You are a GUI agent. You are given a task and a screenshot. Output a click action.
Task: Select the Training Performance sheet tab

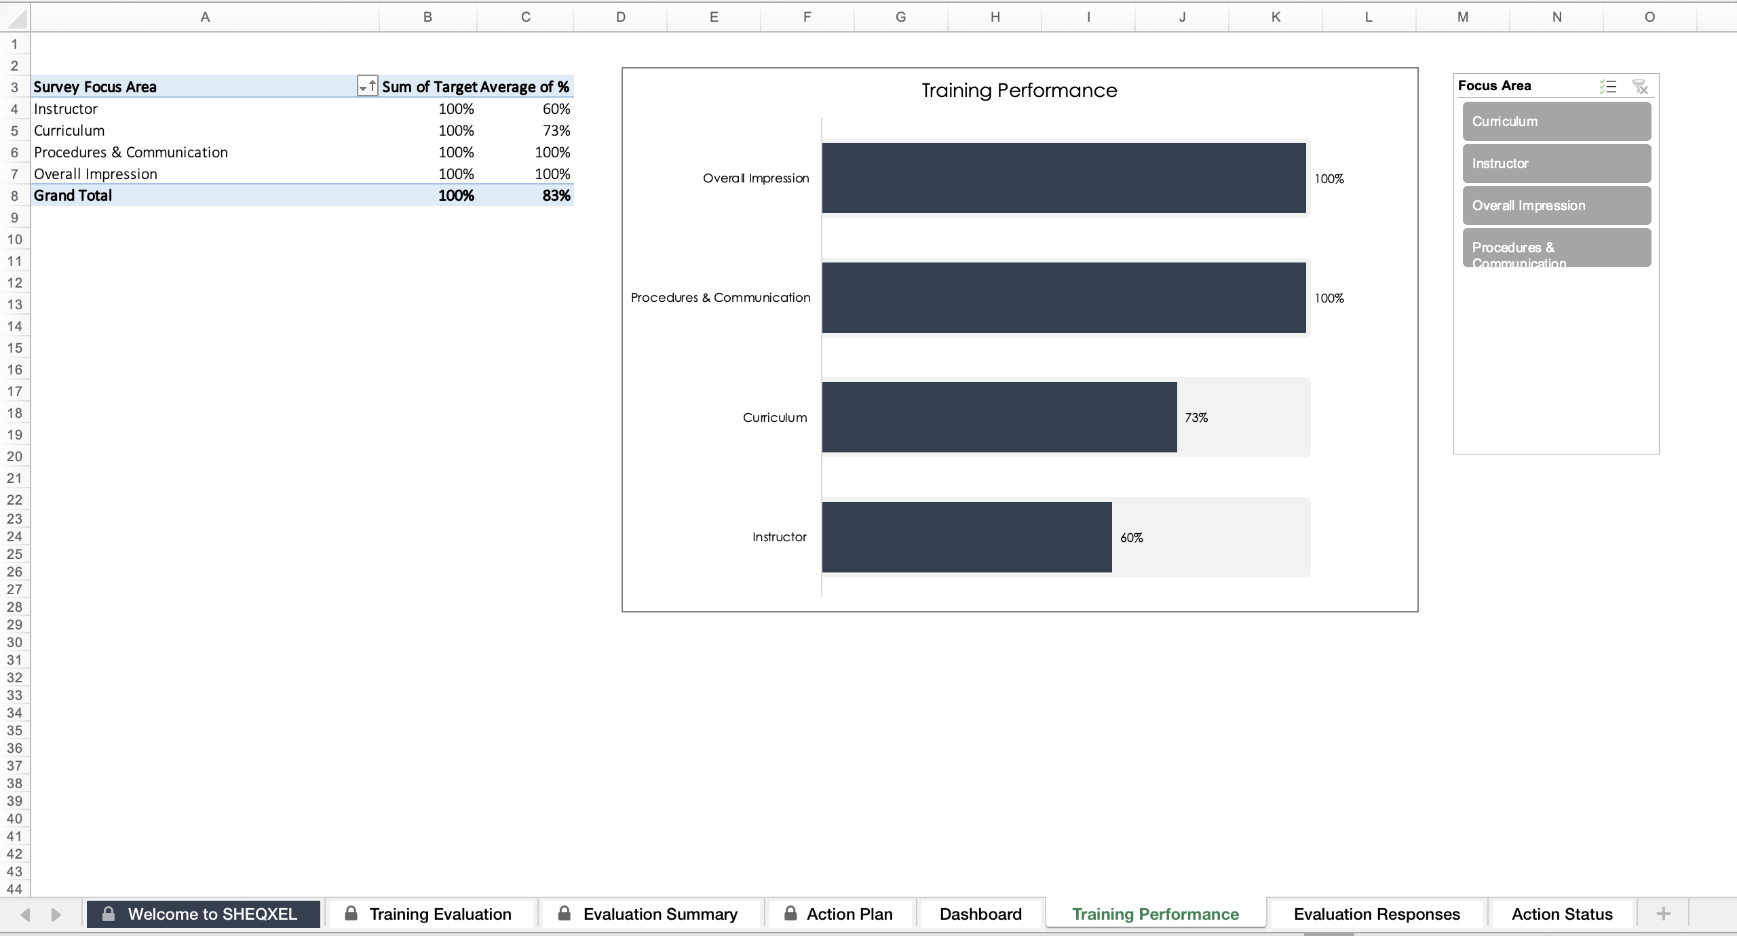1156,914
